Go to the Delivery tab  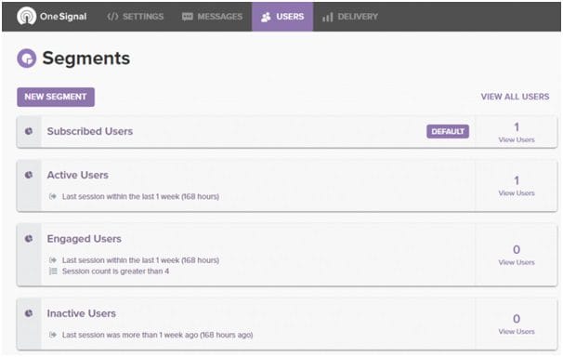[x=350, y=17]
